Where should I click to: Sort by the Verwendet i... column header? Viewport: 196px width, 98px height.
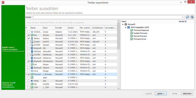pos(111,28)
